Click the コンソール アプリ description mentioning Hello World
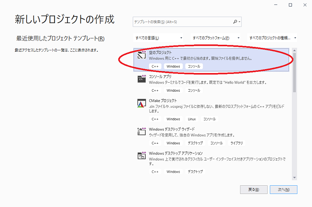 tap(208, 82)
